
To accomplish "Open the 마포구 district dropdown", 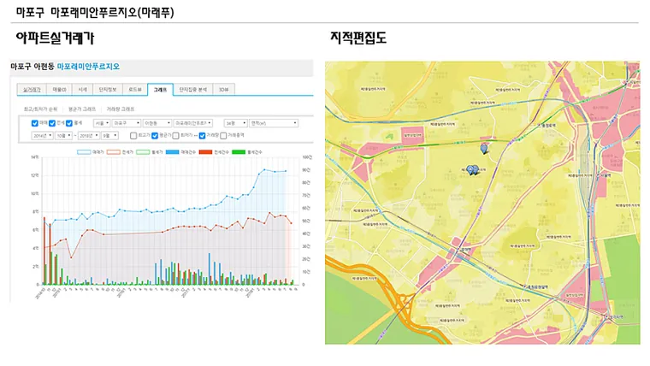I will pos(127,123).
